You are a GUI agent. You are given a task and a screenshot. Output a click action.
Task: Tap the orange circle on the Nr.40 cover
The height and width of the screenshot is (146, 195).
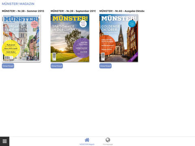point(108,45)
